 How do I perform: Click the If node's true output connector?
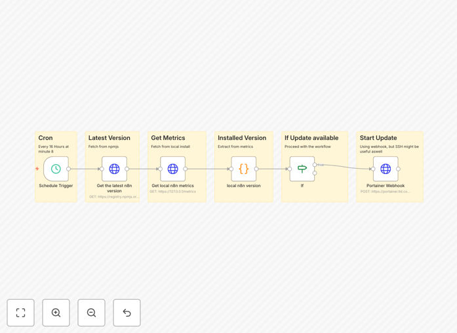pyautogui.click(x=315, y=165)
